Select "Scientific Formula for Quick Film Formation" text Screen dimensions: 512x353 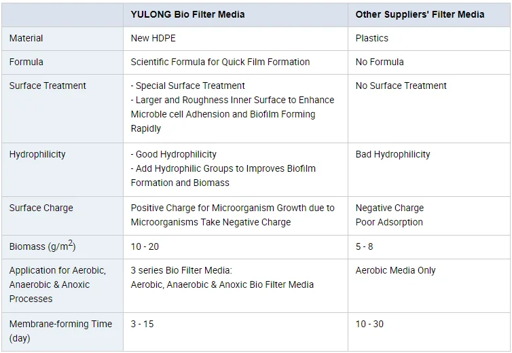click(220, 62)
